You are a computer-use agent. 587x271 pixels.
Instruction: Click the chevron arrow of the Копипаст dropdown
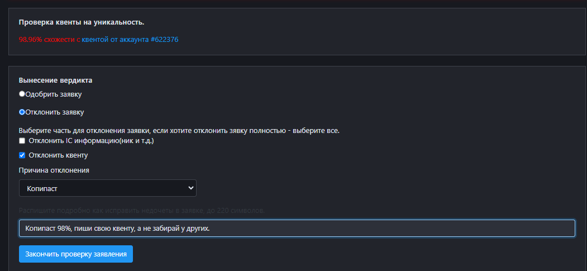[190, 188]
